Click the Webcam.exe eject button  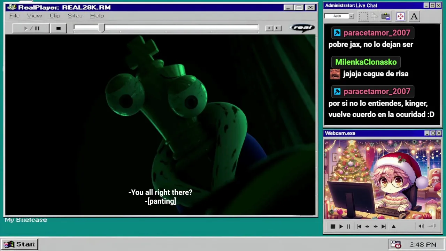point(394,227)
